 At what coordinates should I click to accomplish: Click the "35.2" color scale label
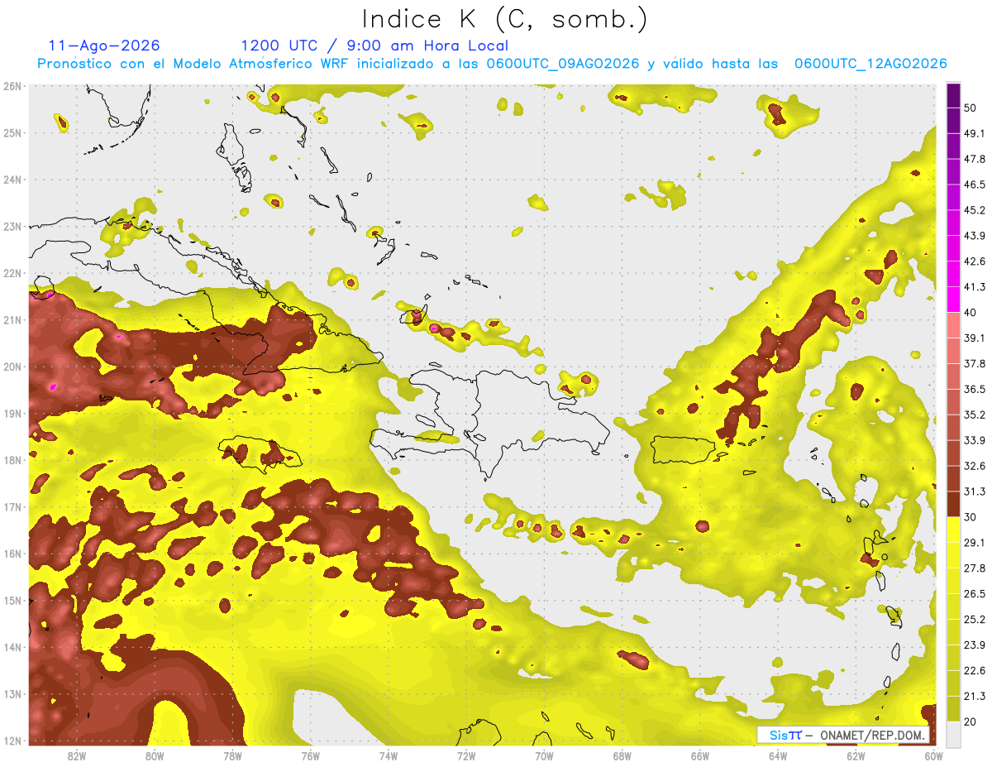click(x=975, y=415)
